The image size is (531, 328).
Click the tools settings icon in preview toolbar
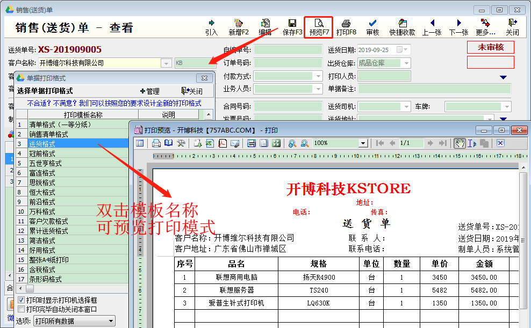[181, 143]
